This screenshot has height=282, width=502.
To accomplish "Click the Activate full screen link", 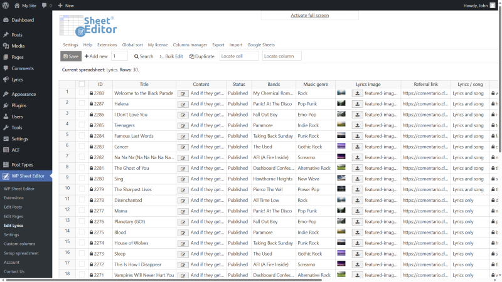I will click(x=309, y=15).
